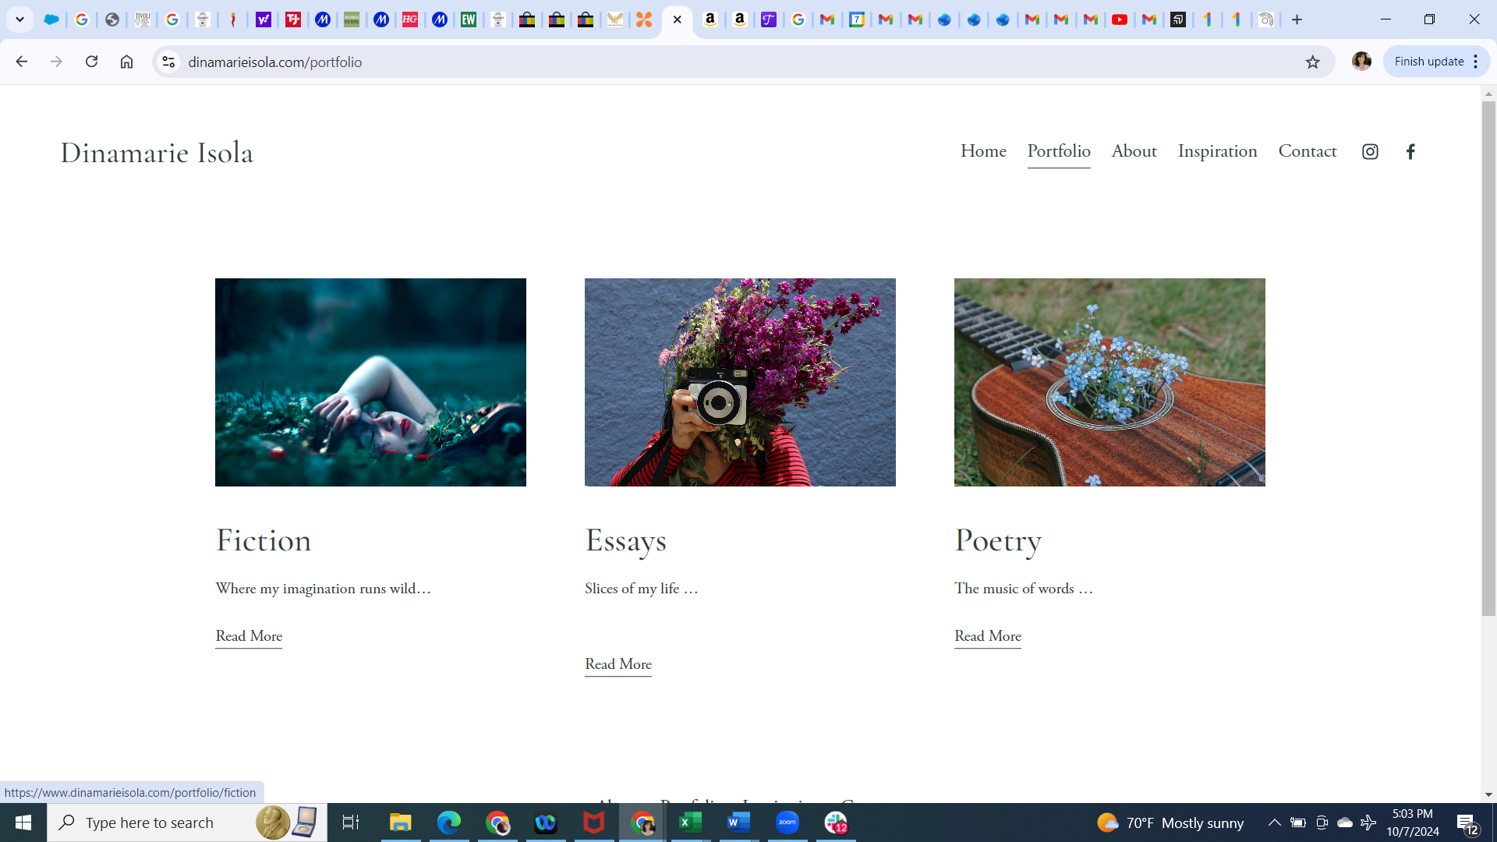
Task: Launch Zoom from the taskbar
Action: coord(787,823)
